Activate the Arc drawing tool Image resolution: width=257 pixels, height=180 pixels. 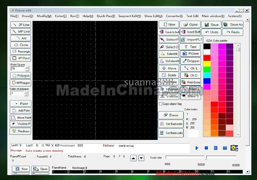(x=21, y=38)
